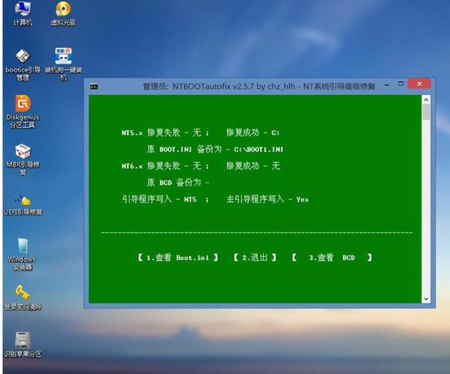450x374 pixels.
Task: Select option 3.查看 BCD
Action: 332,257
